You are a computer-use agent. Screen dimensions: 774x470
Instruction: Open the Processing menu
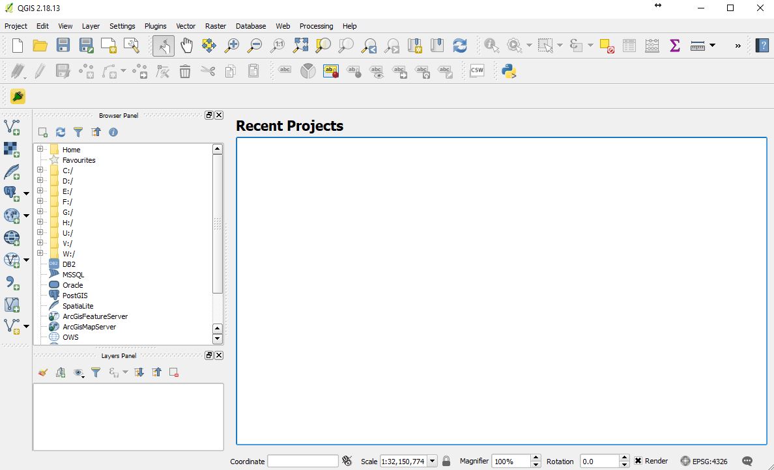click(x=317, y=26)
